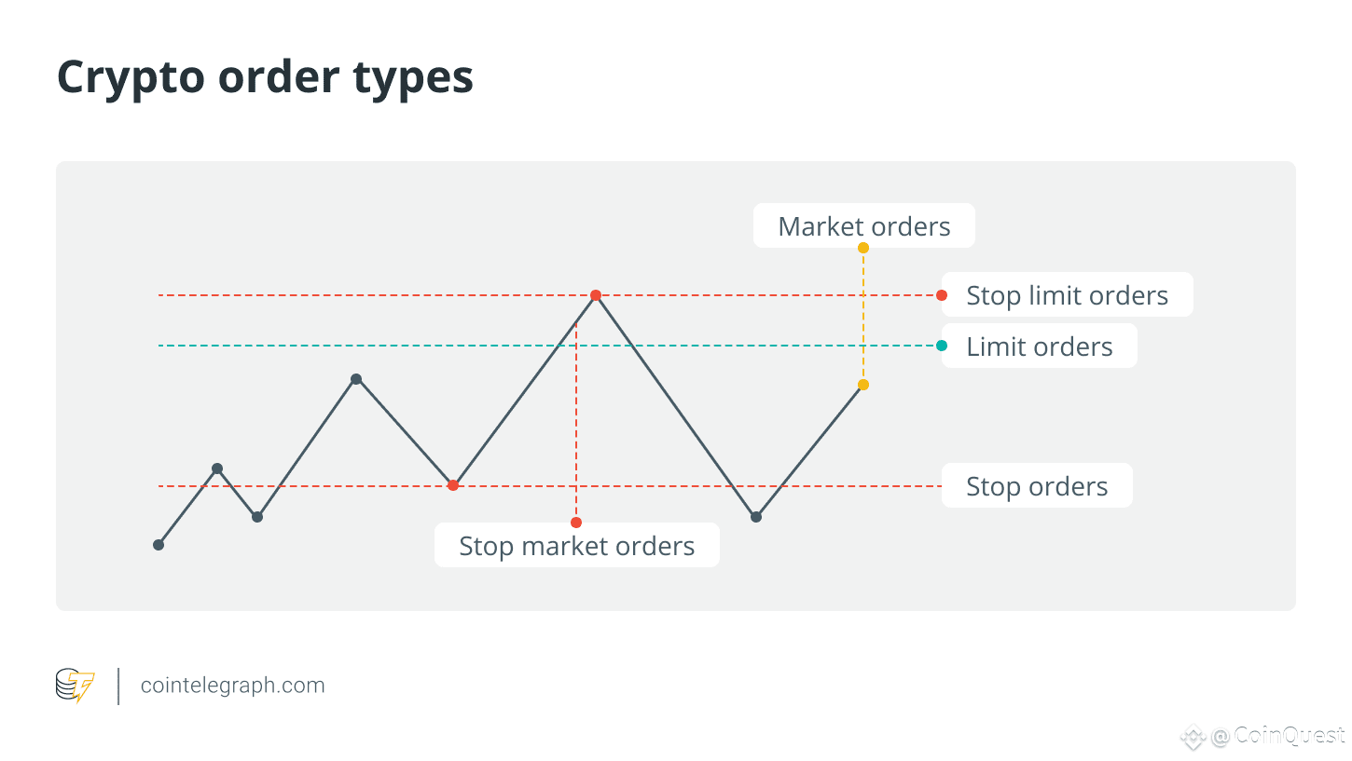The image size is (1352, 761).
Task: Click the teal dot beside Limit orders
Action: click(942, 346)
